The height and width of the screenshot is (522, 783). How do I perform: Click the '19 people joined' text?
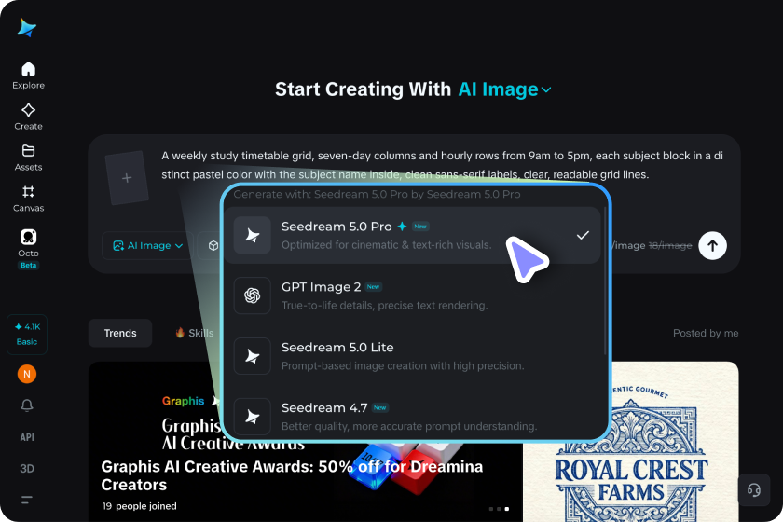click(x=139, y=506)
